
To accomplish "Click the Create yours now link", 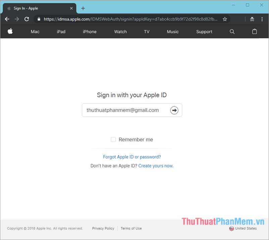I will [156, 165].
